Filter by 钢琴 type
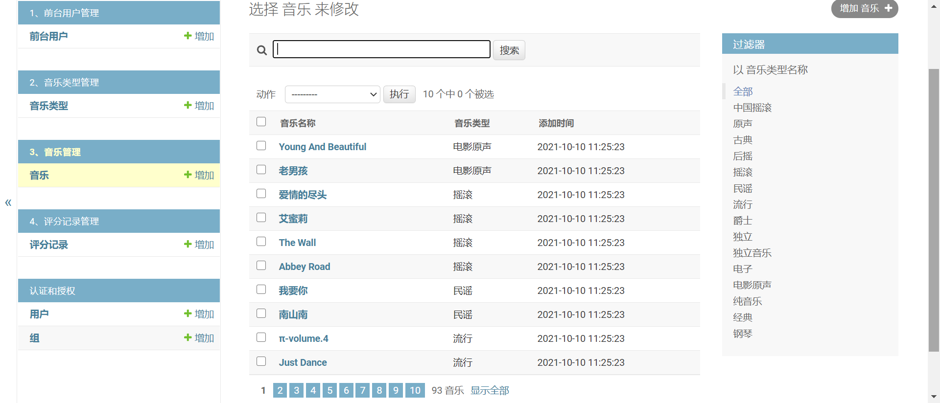The height and width of the screenshot is (403, 940). tap(743, 334)
